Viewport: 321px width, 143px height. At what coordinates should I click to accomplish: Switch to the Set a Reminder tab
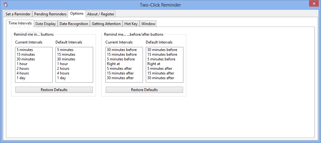18,14
